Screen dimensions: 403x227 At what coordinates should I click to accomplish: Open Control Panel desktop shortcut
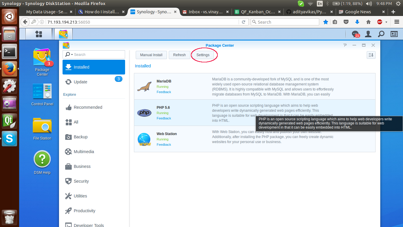coord(42,95)
